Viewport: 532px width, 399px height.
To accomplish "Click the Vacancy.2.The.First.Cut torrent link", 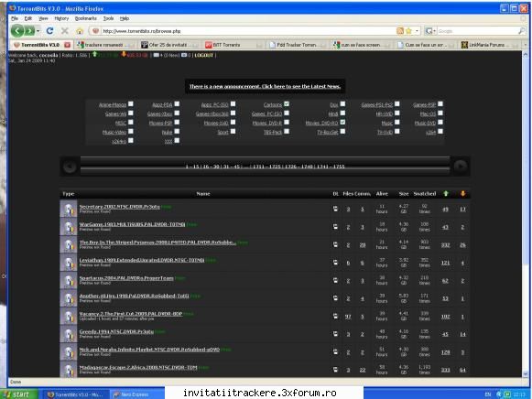I will (x=131, y=314).
